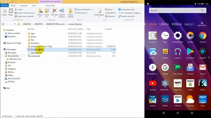
Task: Open recent locations dropdown arrow
Action: click(11, 24)
